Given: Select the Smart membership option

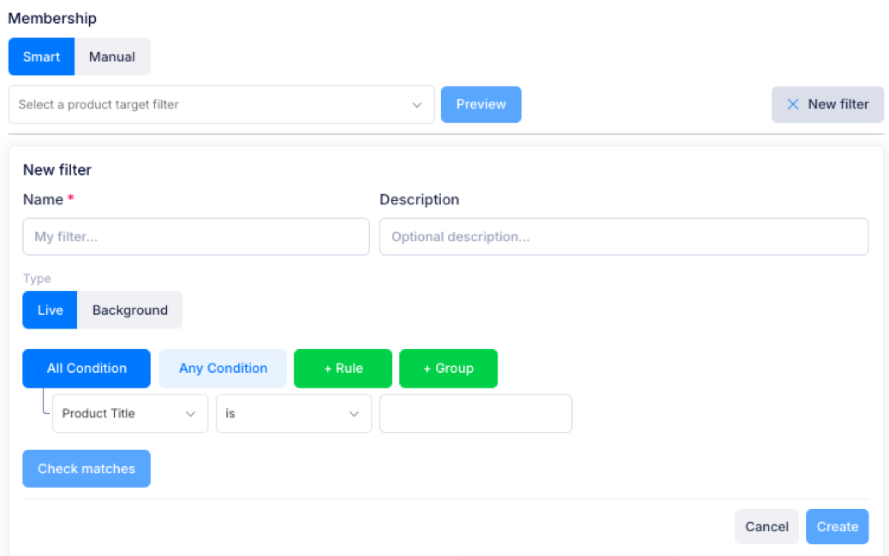Looking at the screenshot, I should 41,56.
